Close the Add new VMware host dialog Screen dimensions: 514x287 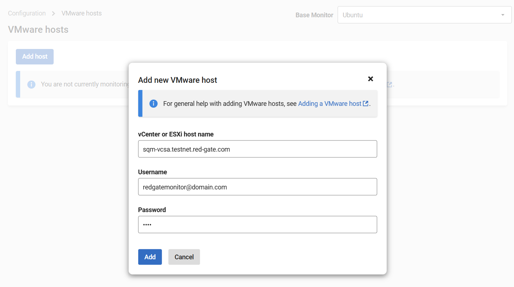click(x=370, y=79)
